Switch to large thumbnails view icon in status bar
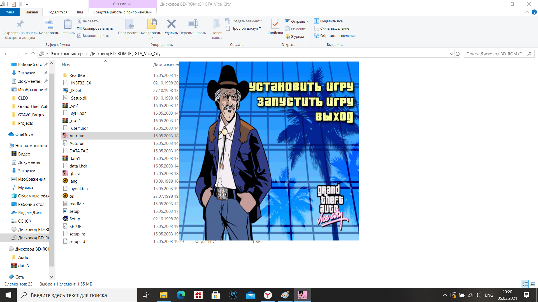Screen dimensions: 538x302 pyautogui.click(x=532, y=284)
